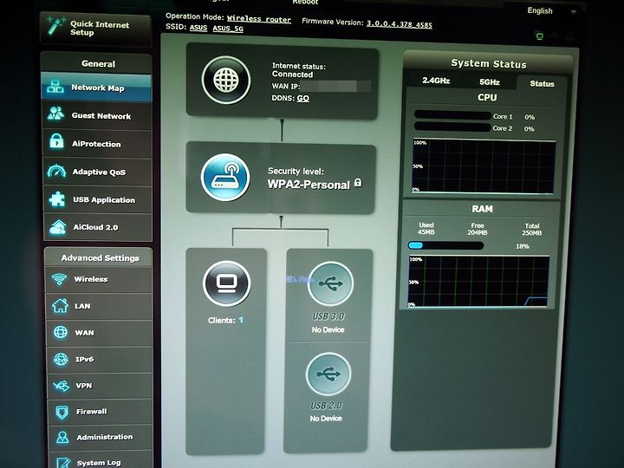Select the Clients computer icon
This screenshot has width=624, height=468.
point(227,283)
